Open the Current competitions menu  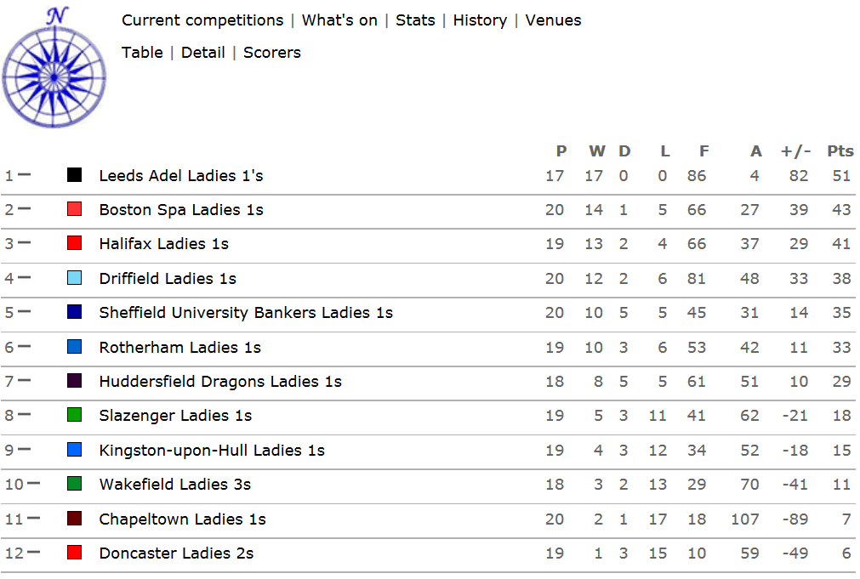(x=202, y=20)
